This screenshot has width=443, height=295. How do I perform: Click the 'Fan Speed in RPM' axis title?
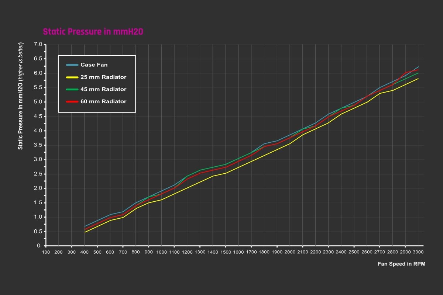tap(401, 264)
